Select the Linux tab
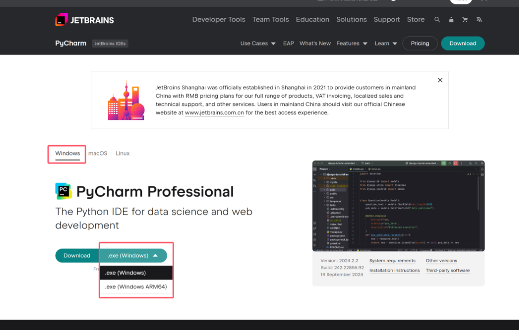Image resolution: width=519 pixels, height=330 pixels. (x=122, y=154)
